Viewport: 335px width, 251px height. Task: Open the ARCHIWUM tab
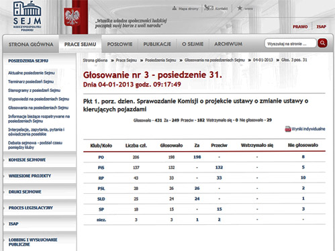(228, 44)
